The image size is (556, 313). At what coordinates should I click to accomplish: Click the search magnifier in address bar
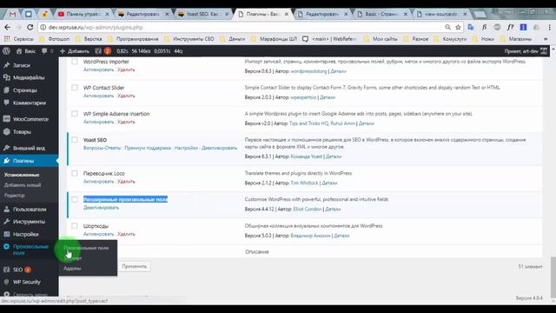(x=448, y=27)
